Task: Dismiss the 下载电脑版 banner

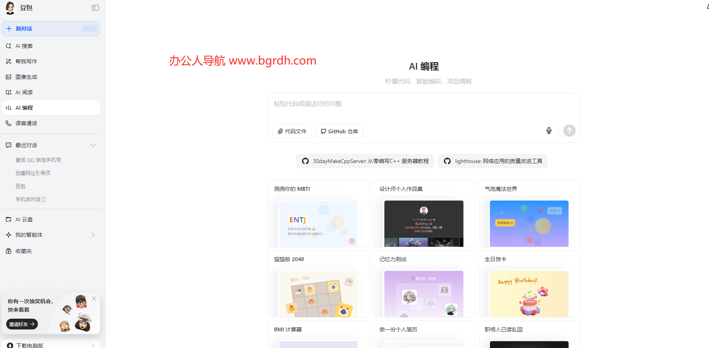Action: (x=93, y=345)
